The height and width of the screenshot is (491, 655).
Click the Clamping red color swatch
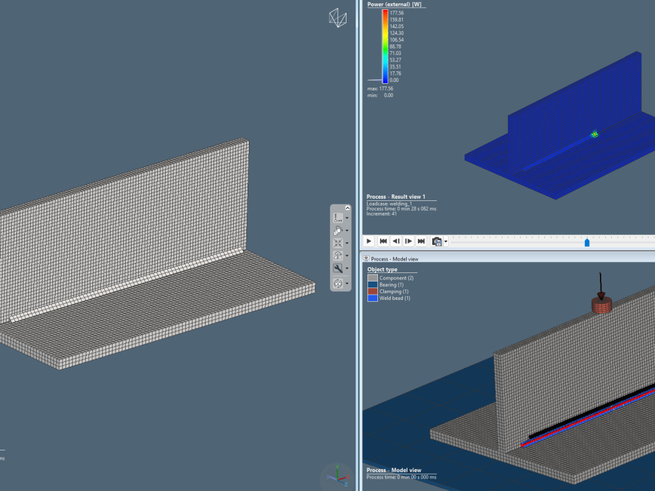(373, 291)
